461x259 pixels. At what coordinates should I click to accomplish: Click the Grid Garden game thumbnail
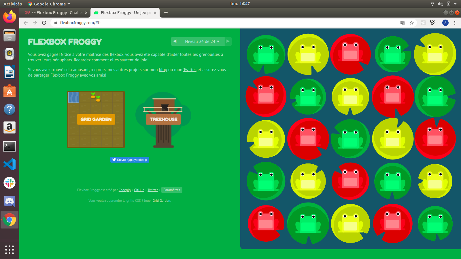point(96,119)
